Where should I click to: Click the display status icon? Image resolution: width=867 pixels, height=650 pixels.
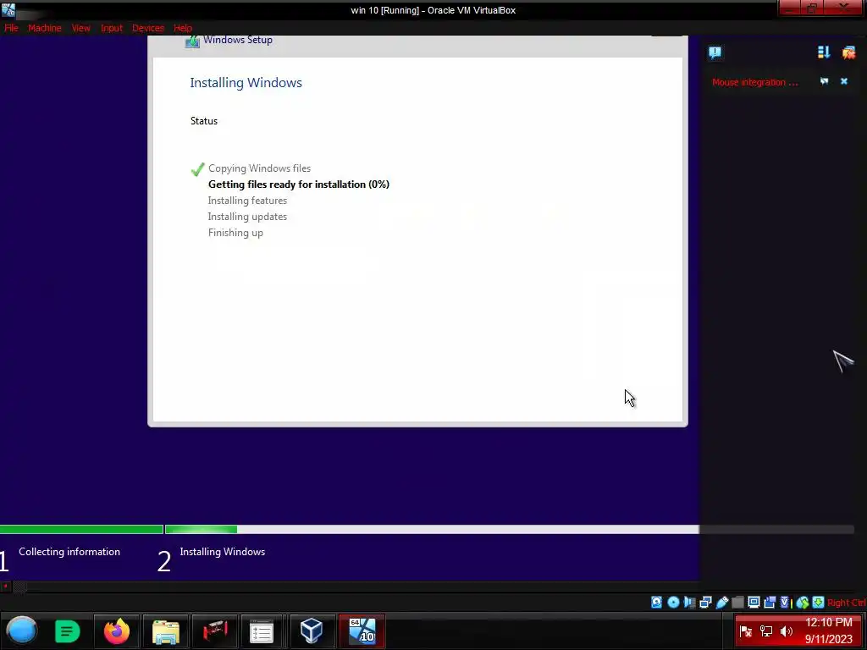[754, 602]
